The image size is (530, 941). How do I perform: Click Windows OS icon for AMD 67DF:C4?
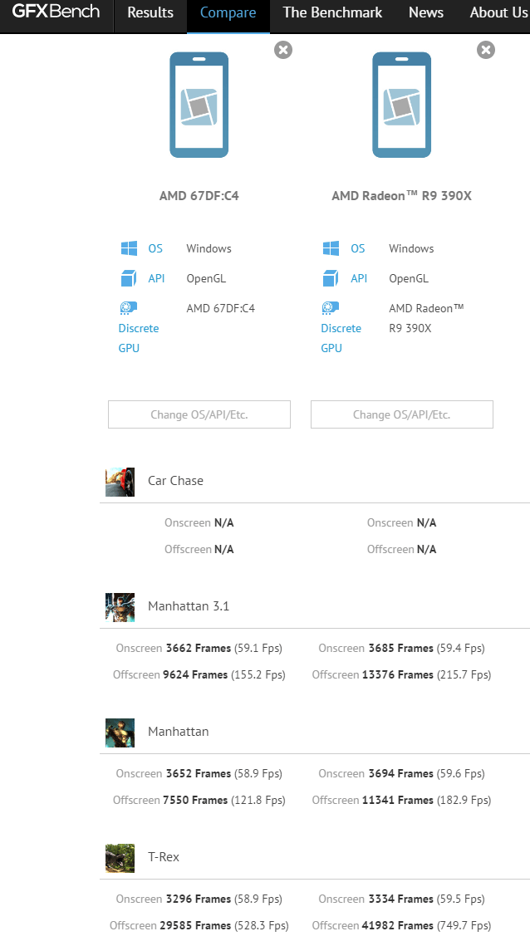[x=129, y=248]
